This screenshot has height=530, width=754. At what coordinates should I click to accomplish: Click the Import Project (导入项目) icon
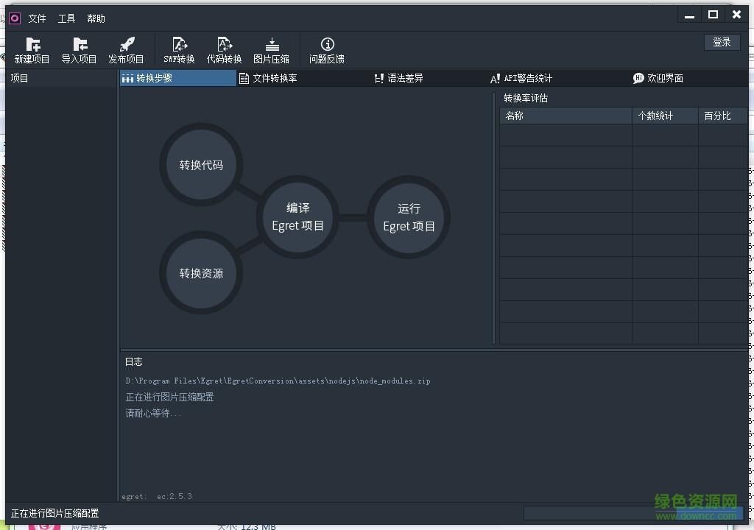click(x=80, y=46)
